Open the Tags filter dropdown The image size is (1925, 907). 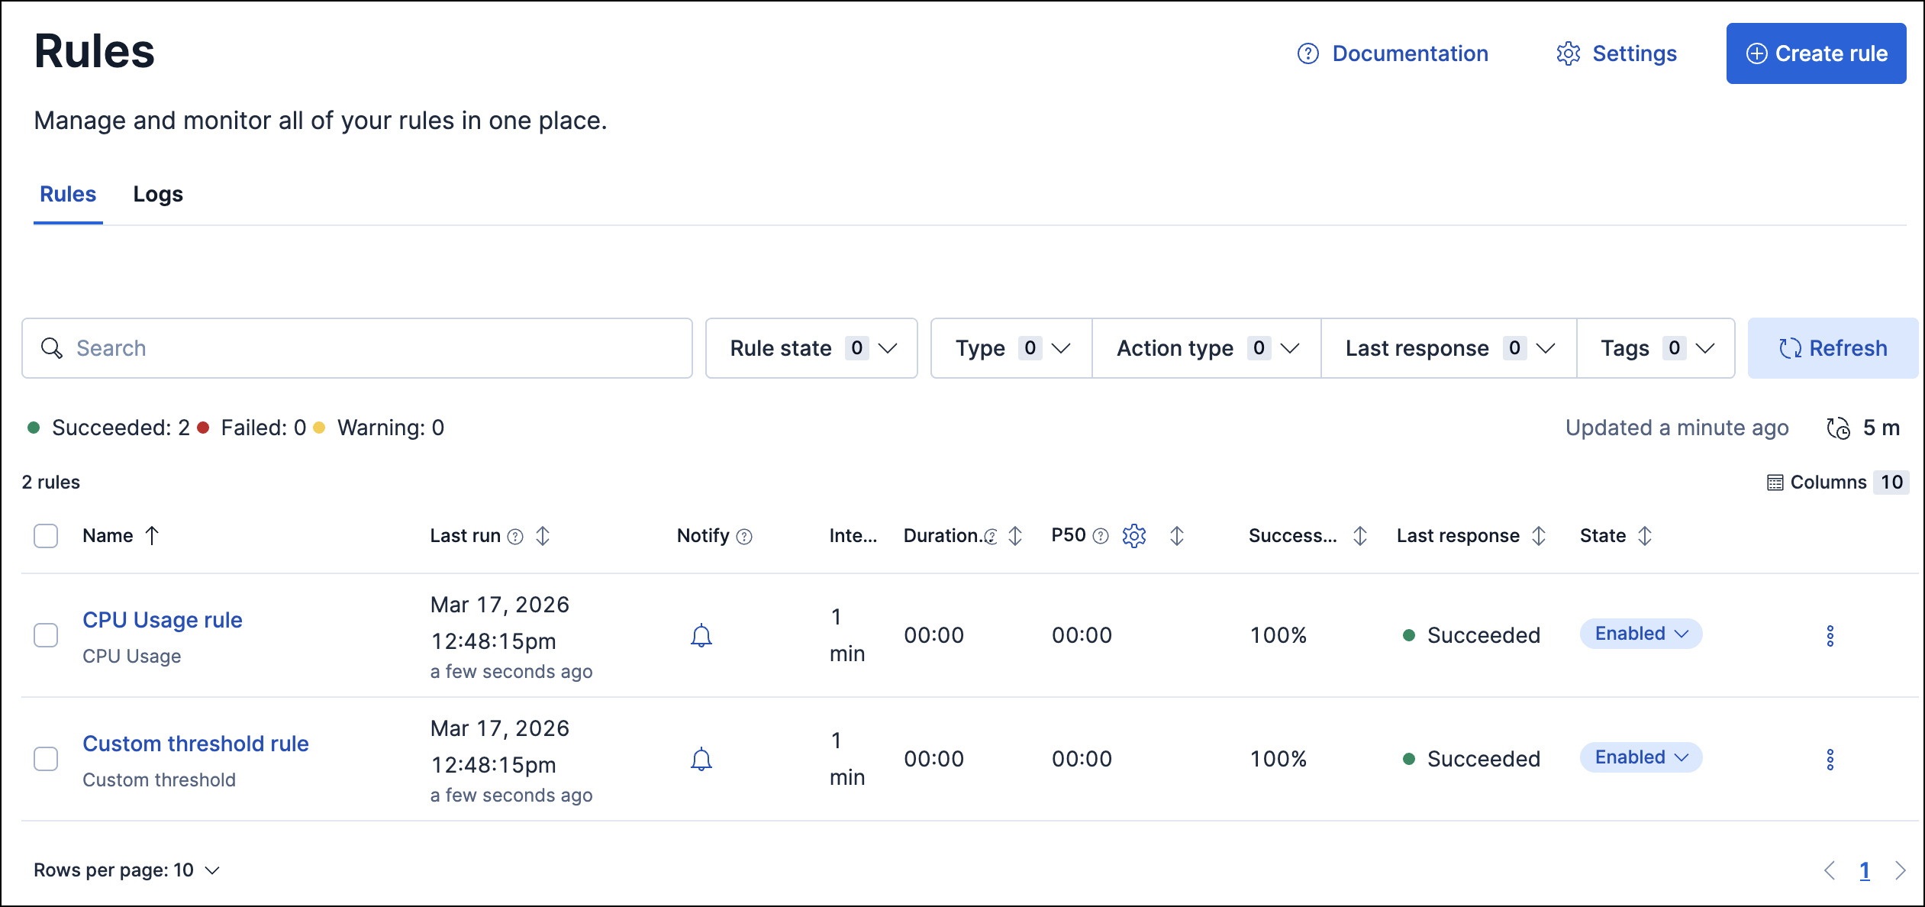pyautogui.click(x=1656, y=348)
